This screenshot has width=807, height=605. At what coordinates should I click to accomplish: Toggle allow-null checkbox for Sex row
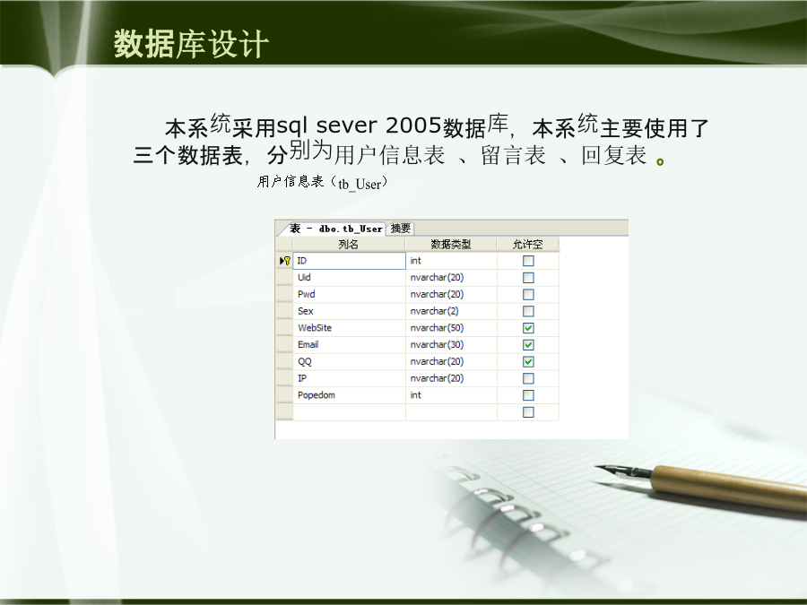click(528, 311)
